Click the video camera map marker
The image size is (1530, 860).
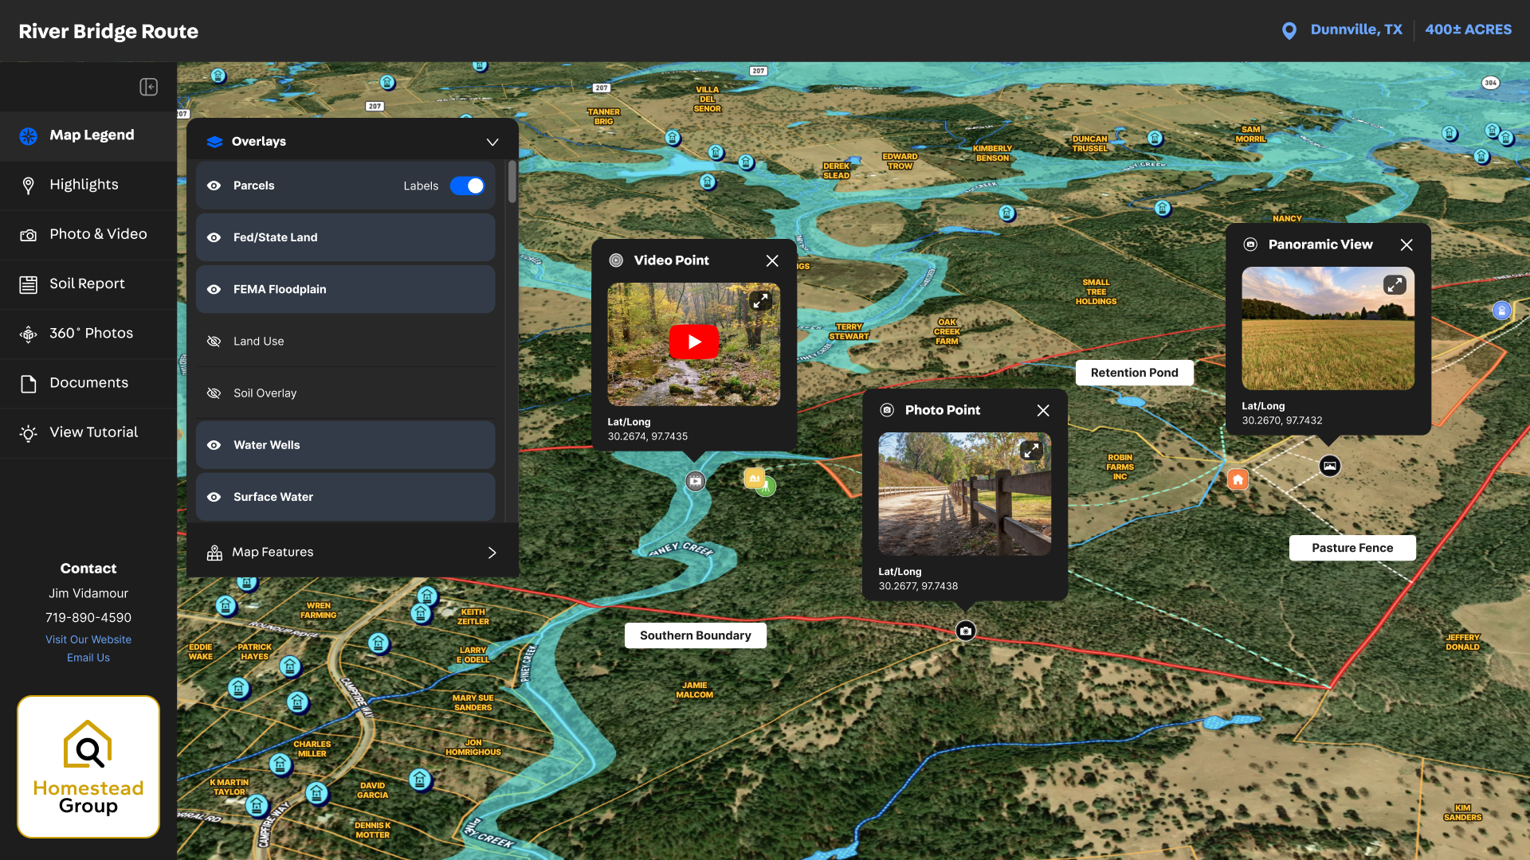point(696,481)
